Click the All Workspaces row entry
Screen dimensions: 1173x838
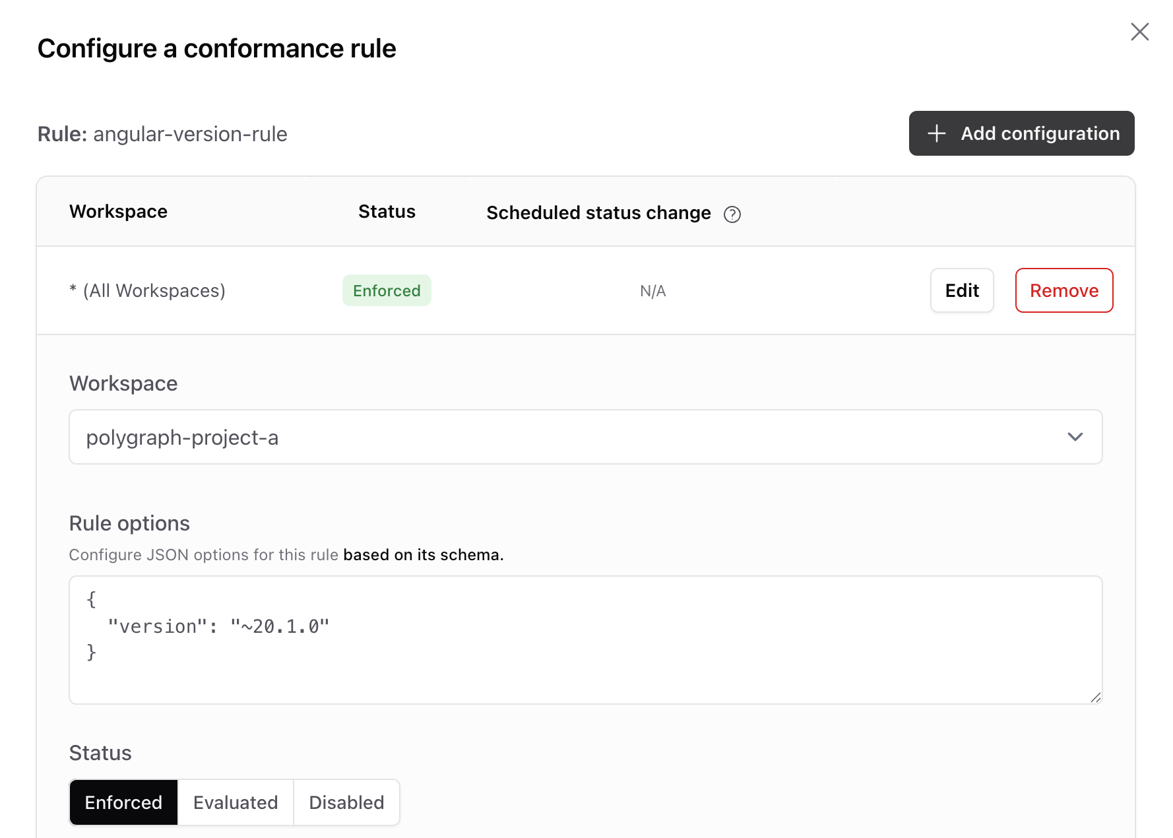(x=148, y=290)
